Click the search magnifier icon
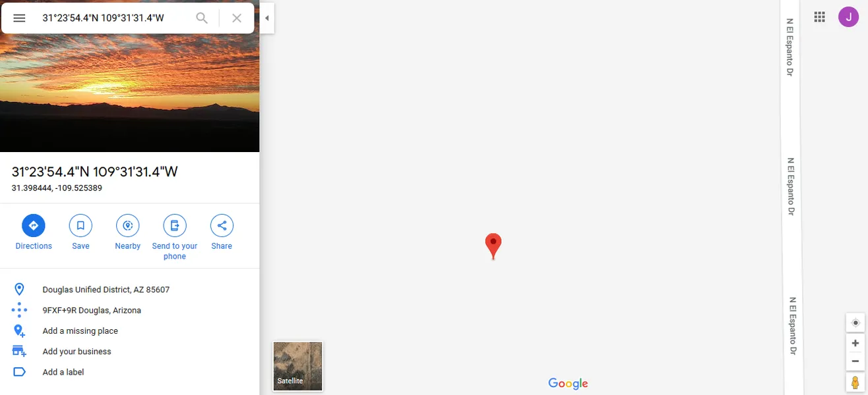This screenshot has width=868, height=395. pos(202,18)
